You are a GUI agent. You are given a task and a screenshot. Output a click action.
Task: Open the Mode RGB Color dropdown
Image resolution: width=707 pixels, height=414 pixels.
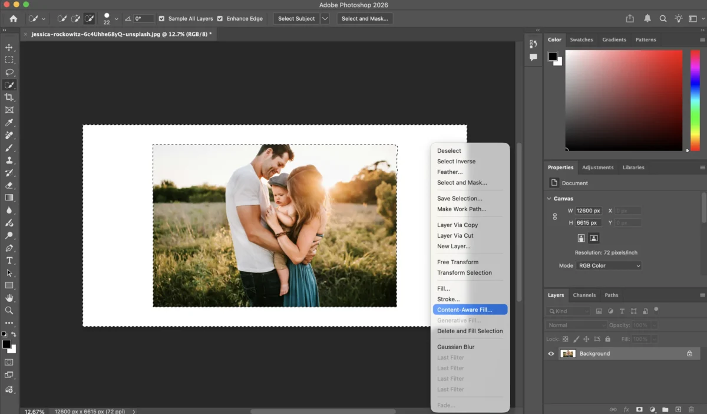click(609, 265)
